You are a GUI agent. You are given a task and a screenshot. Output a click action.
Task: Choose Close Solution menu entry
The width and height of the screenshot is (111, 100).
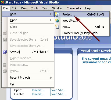pyautogui.click(x=28, y=33)
